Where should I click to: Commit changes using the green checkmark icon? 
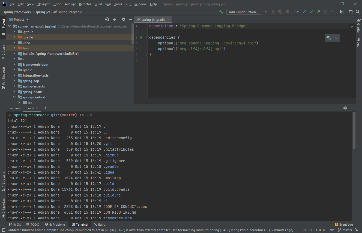pyautogui.click(x=312, y=12)
